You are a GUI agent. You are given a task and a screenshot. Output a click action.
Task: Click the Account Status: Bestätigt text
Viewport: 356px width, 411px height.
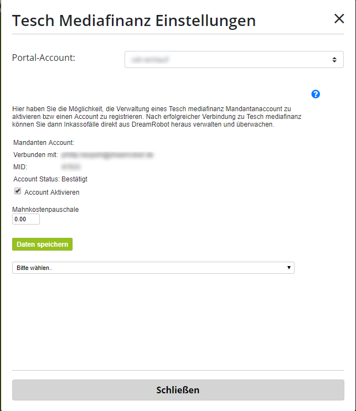pos(50,179)
